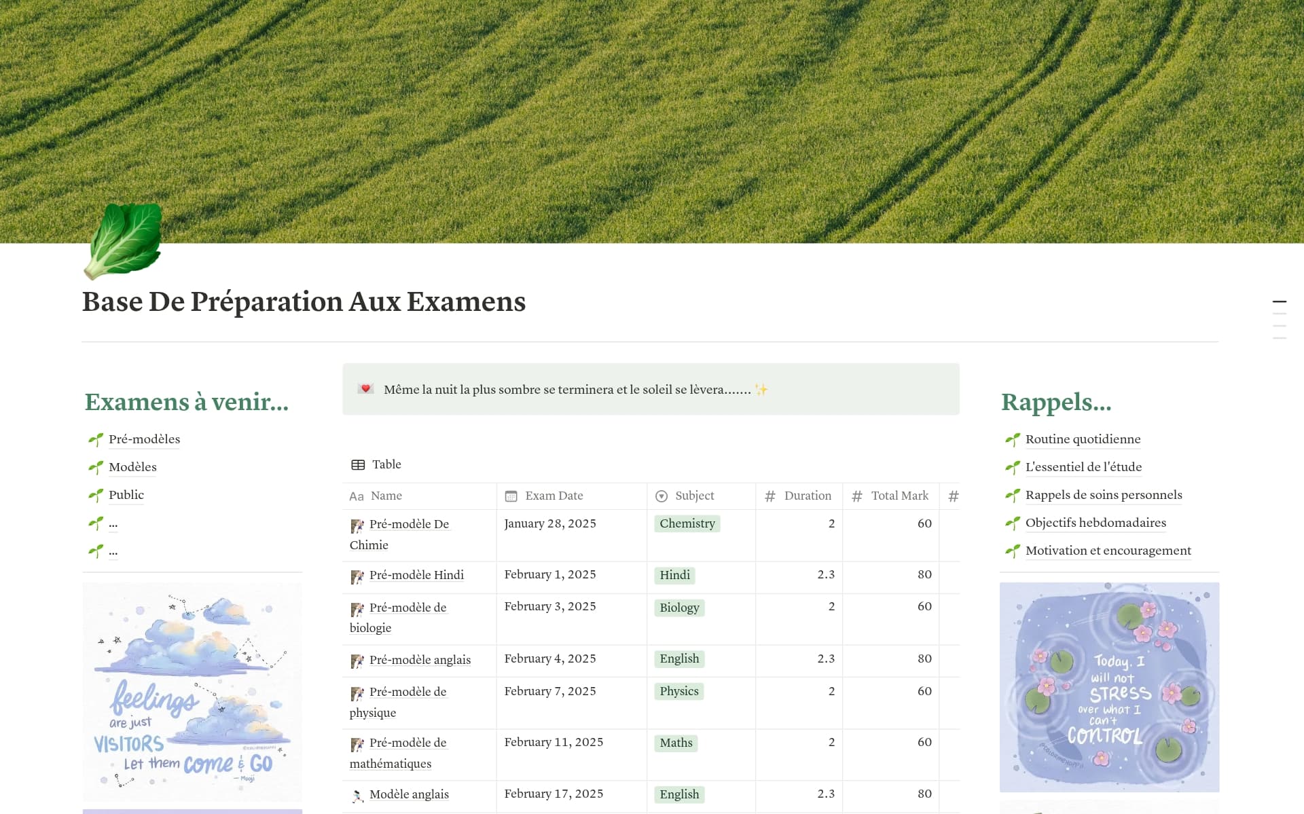The height and width of the screenshot is (814, 1304).
Task: Click the calendar icon in Exam Date header
Action: [511, 496]
